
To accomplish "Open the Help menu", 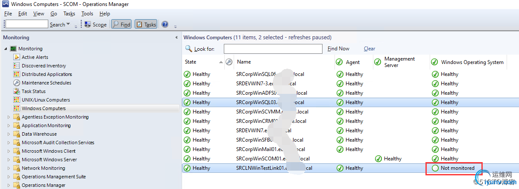I will tap(105, 14).
